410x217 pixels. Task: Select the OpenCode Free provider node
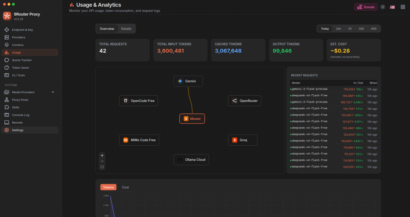[x=139, y=101]
